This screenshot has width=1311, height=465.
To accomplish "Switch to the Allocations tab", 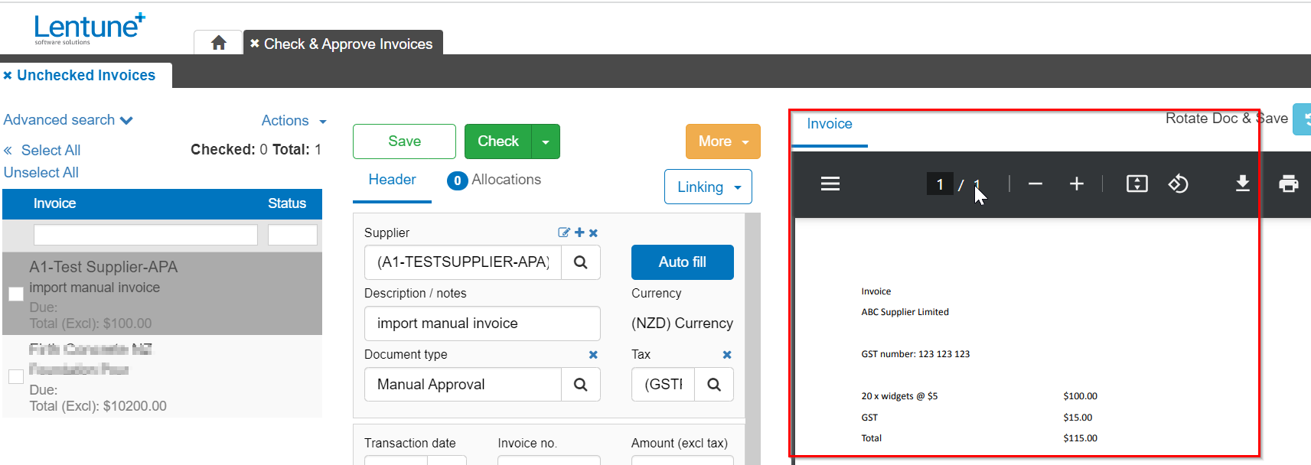I will tap(494, 180).
